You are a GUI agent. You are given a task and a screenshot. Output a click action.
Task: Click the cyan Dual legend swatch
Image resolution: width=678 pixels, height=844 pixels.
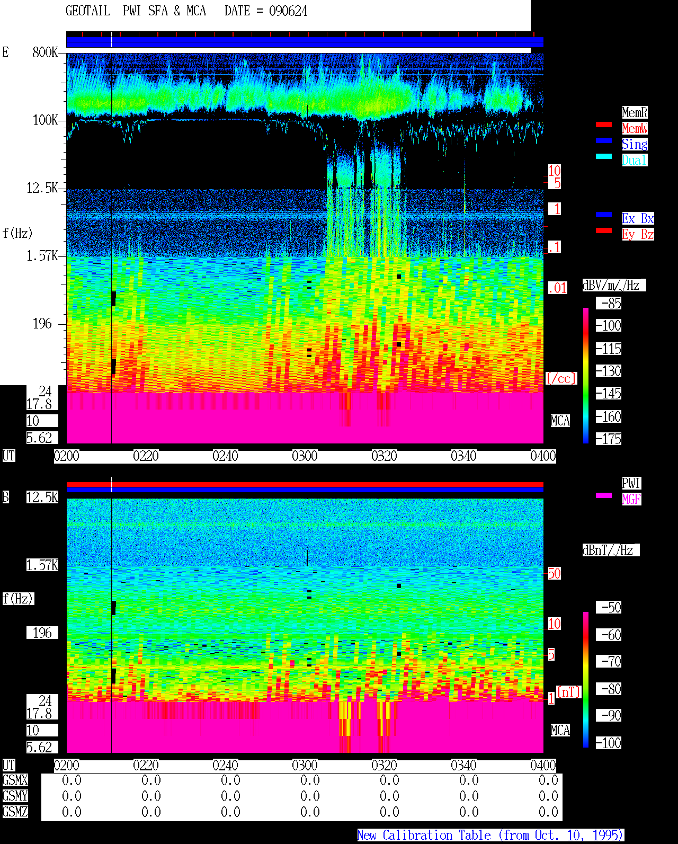pyautogui.click(x=604, y=157)
